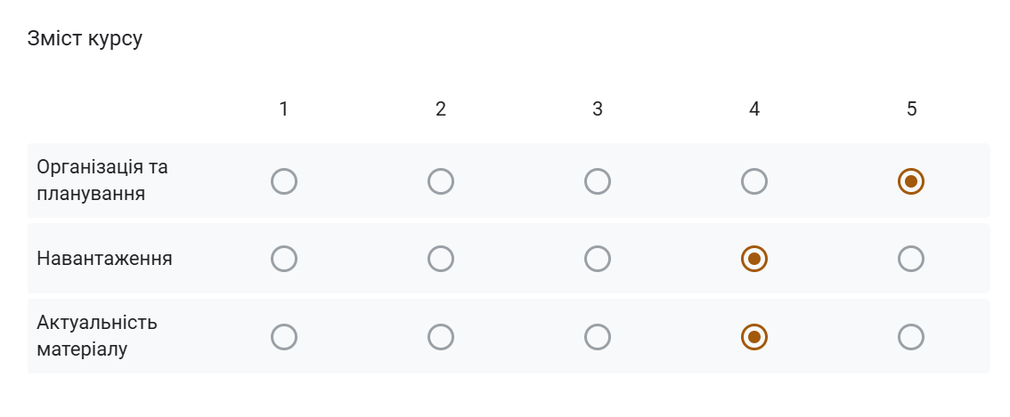Viewport: 1010px width, 417px height.
Task: Rate Актуальність матеріалу as 2
Action: 441,337
